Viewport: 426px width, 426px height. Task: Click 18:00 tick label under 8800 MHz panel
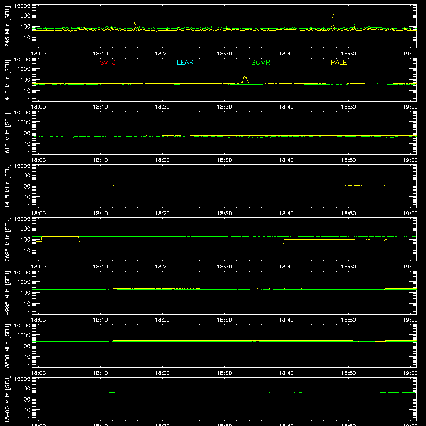tap(38, 373)
